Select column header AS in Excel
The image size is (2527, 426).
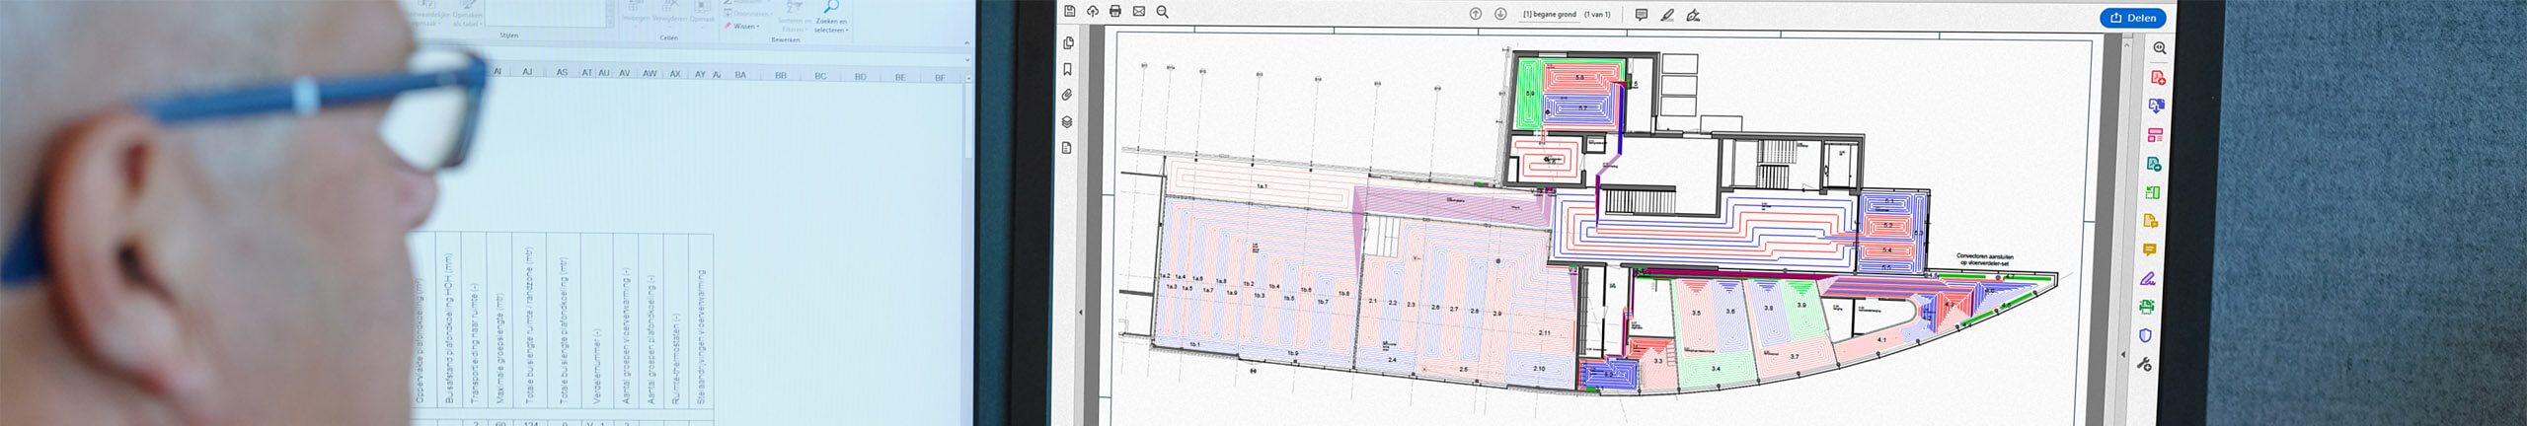tap(562, 73)
